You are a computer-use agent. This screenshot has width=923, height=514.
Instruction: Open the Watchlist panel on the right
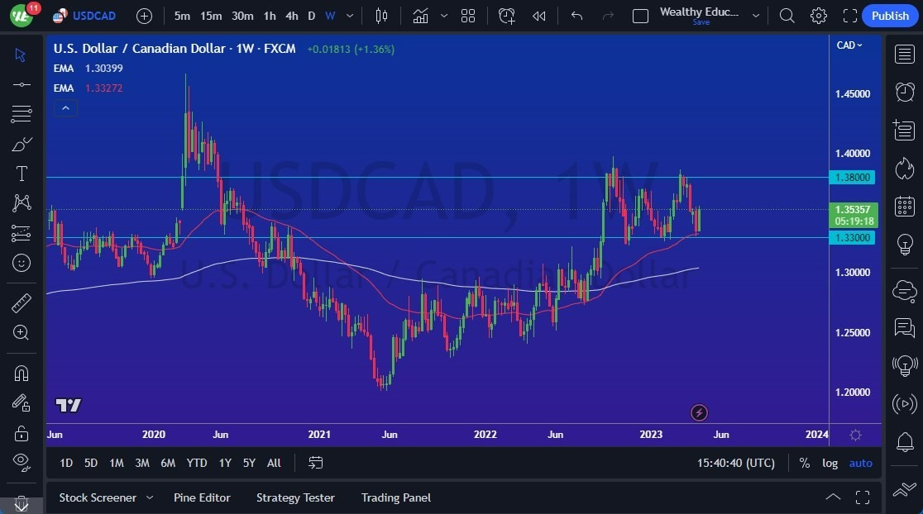click(904, 54)
